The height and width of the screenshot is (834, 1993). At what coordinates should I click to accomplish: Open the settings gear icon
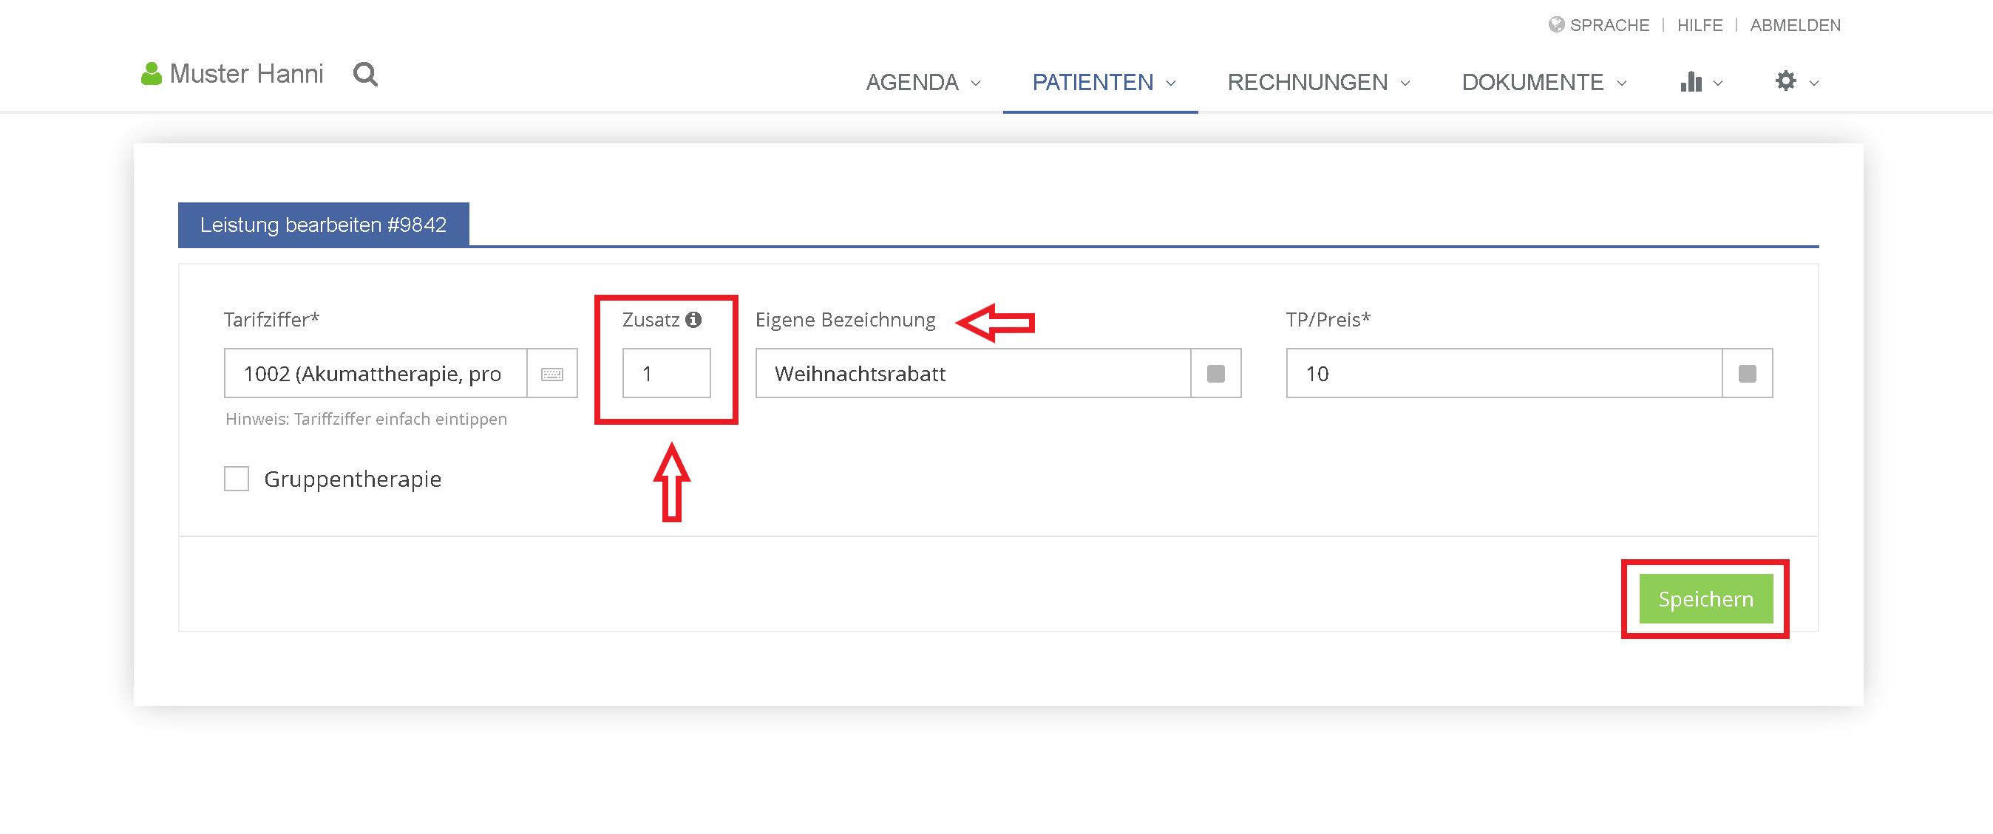1785,81
